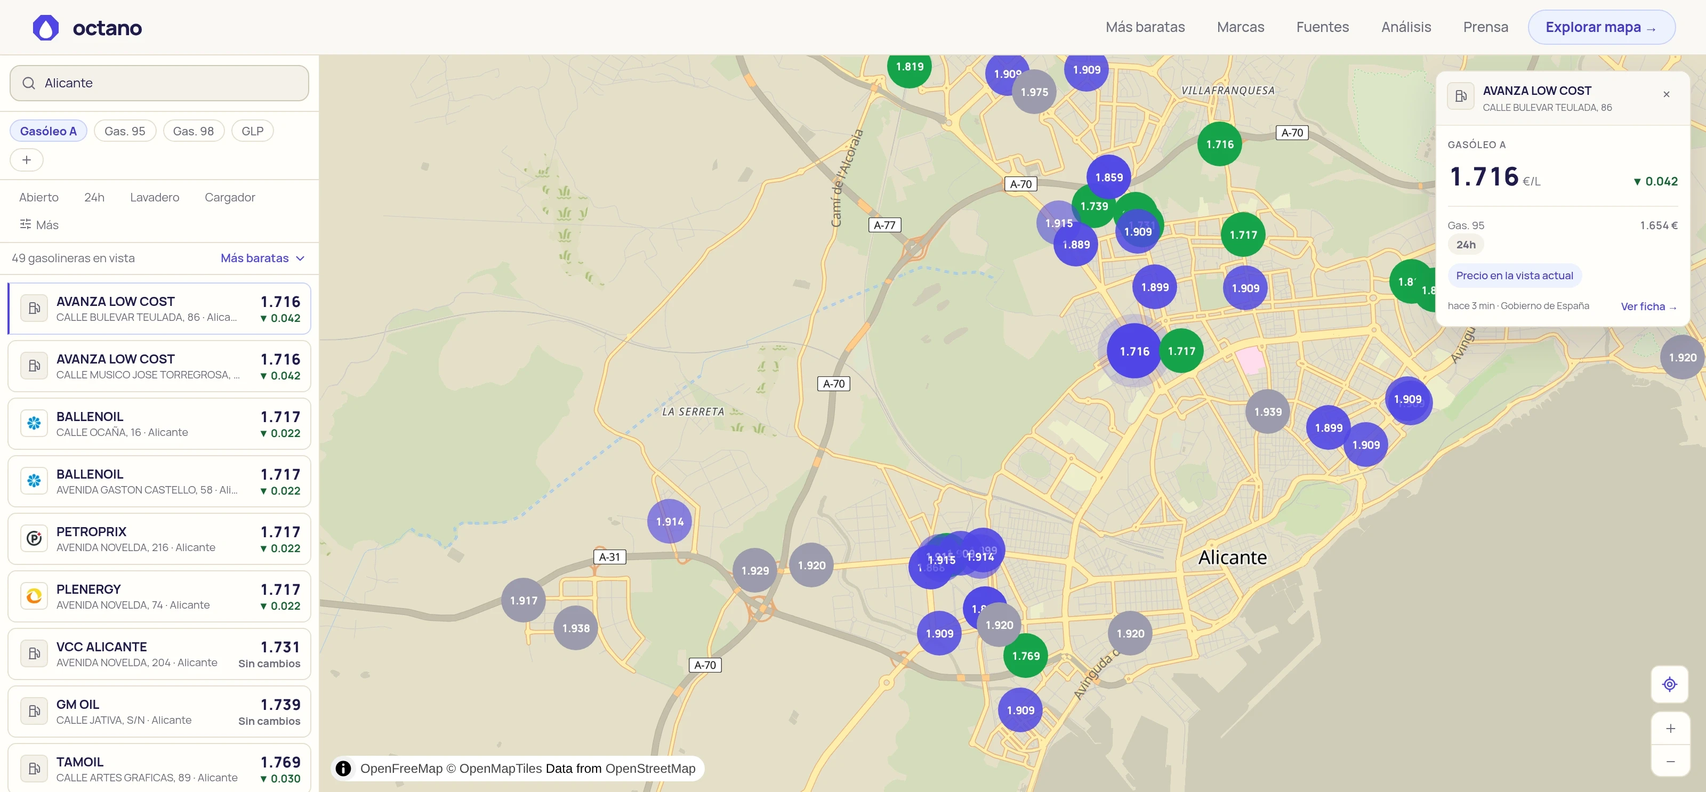Click the Precio en la vista actual pill
This screenshot has width=1706, height=792.
[x=1515, y=276]
